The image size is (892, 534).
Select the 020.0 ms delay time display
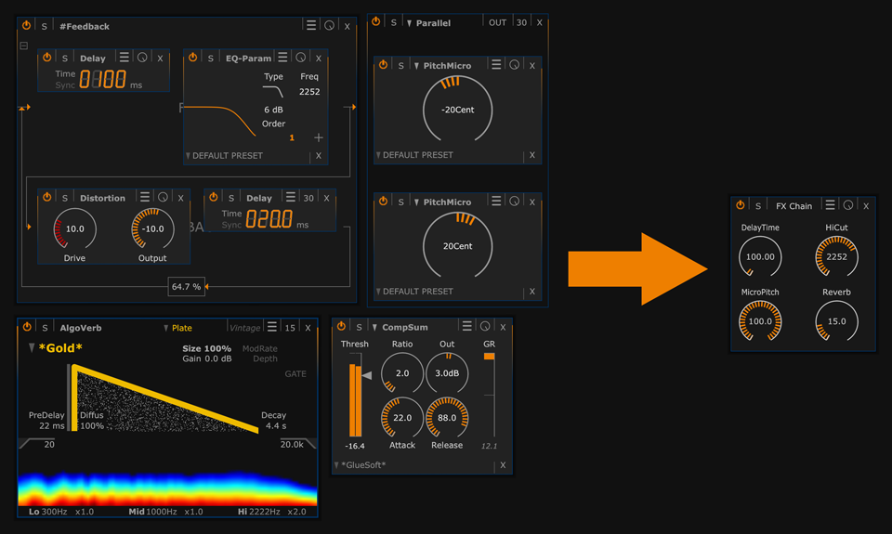[x=269, y=219]
